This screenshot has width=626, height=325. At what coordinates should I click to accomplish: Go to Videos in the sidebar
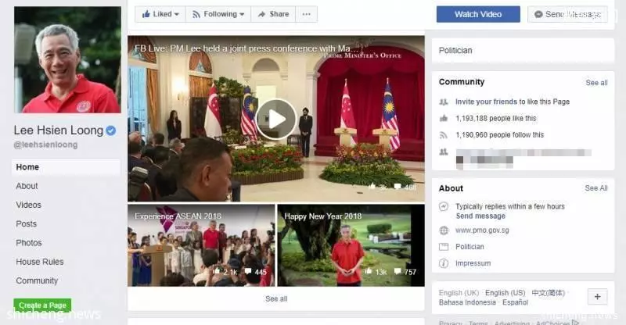point(28,205)
